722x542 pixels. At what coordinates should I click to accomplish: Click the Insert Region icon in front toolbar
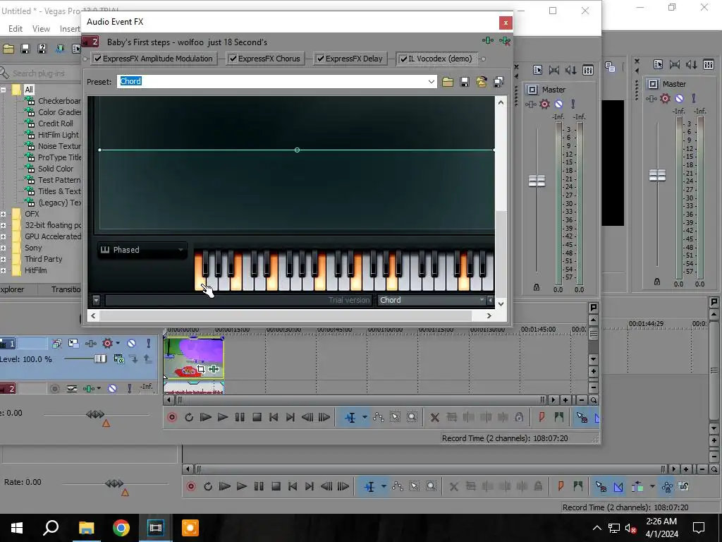tap(558, 418)
